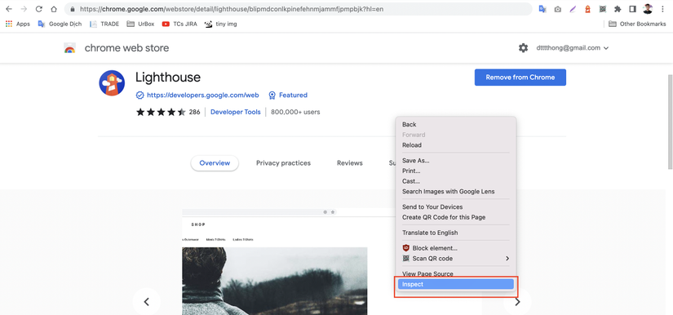The width and height of the screenshot is (673, 315).
Task: Open the UrBox bookmarks folder
Action: pyautogui.click(x=141, y=24)
